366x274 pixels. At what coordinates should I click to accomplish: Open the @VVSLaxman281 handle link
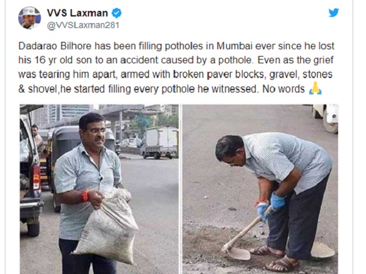pos(83,25)
